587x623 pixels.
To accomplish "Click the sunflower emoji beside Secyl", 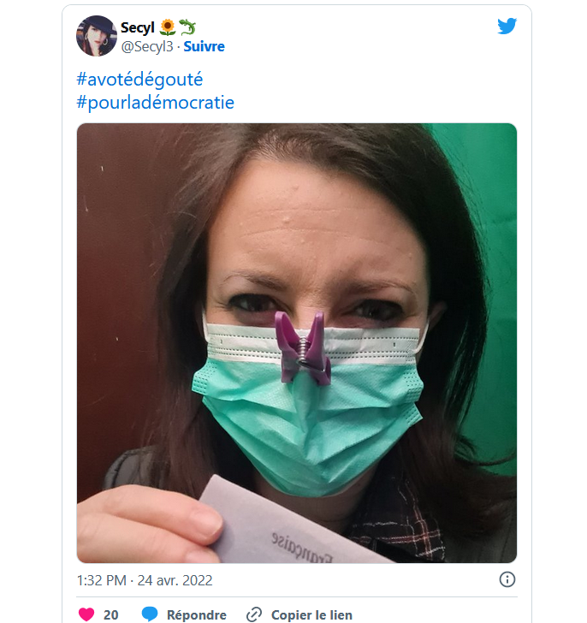I will 167,27.
